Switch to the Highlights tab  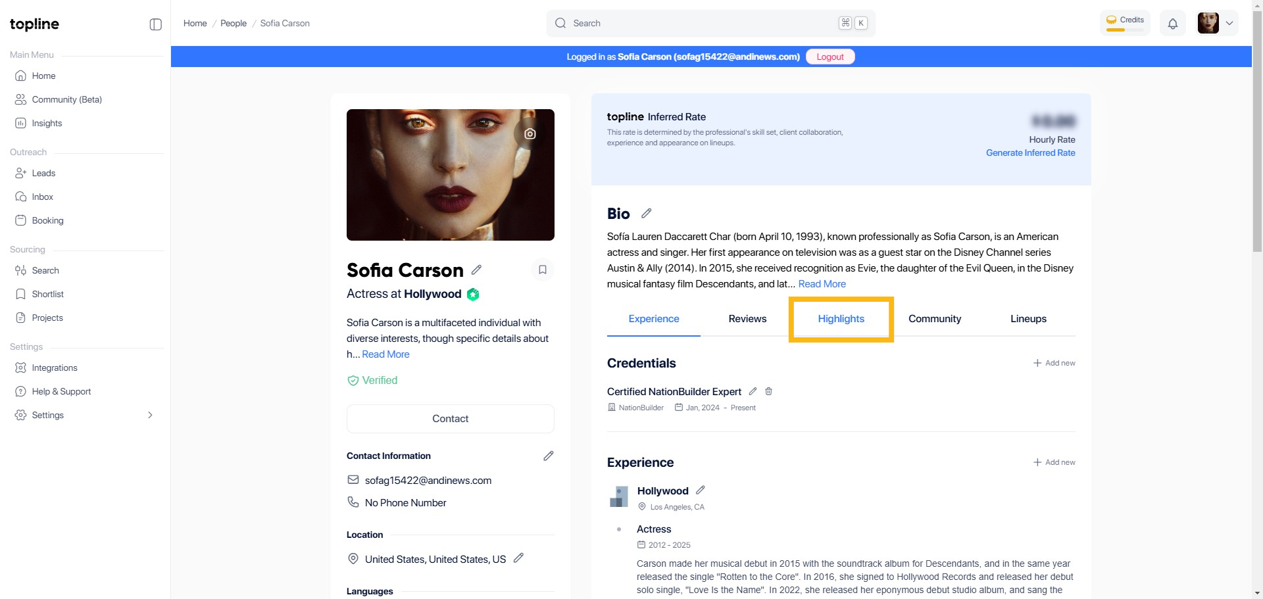841,319
